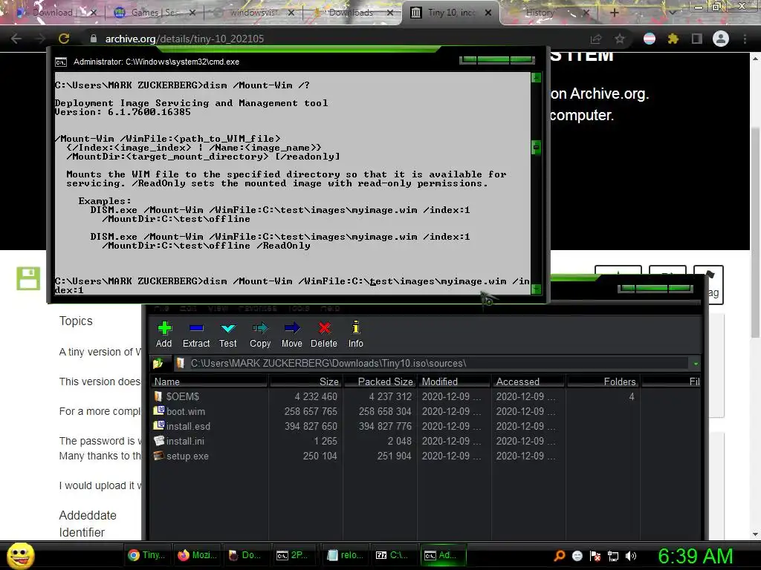Open a new Chrome tab
This screenshot has height=570, width=761.
click(x=614, y=13)
